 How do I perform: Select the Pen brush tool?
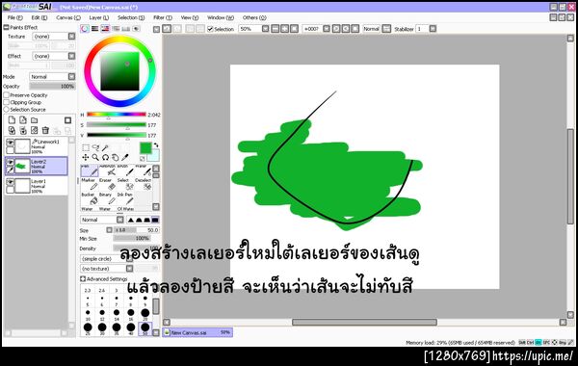pyautogui.click(x=90, y=170)
